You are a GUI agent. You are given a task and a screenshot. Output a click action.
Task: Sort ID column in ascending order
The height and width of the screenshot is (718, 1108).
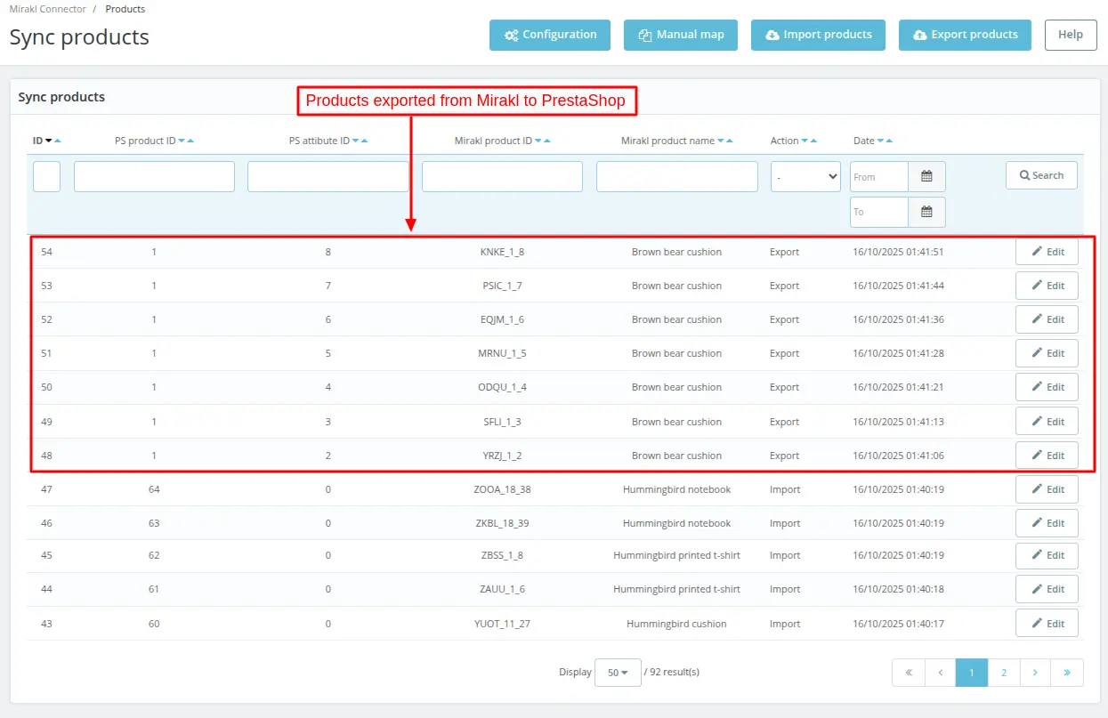pos(58,141)
